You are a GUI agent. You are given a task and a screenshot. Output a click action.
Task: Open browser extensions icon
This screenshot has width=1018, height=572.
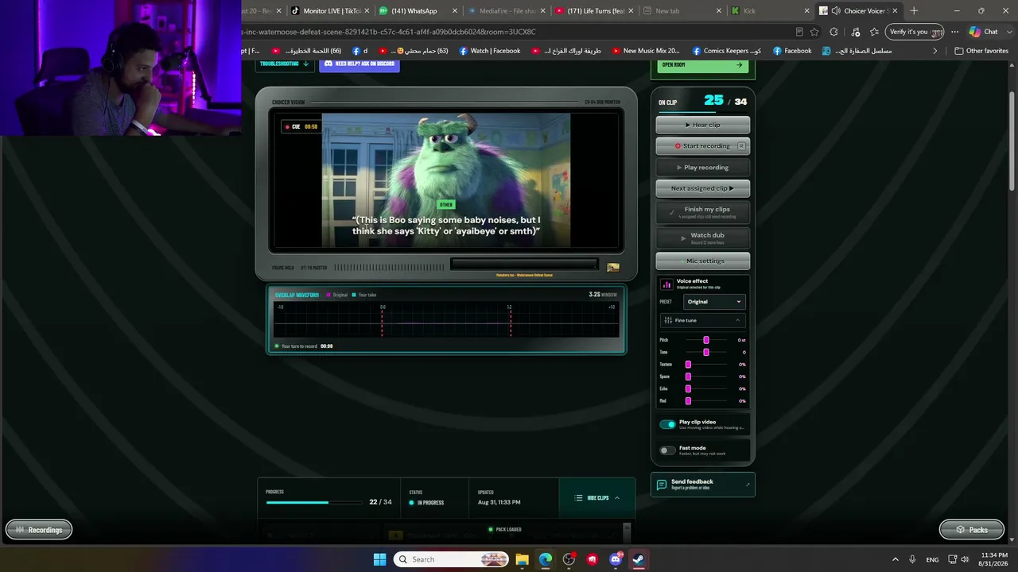coord(833,32)
